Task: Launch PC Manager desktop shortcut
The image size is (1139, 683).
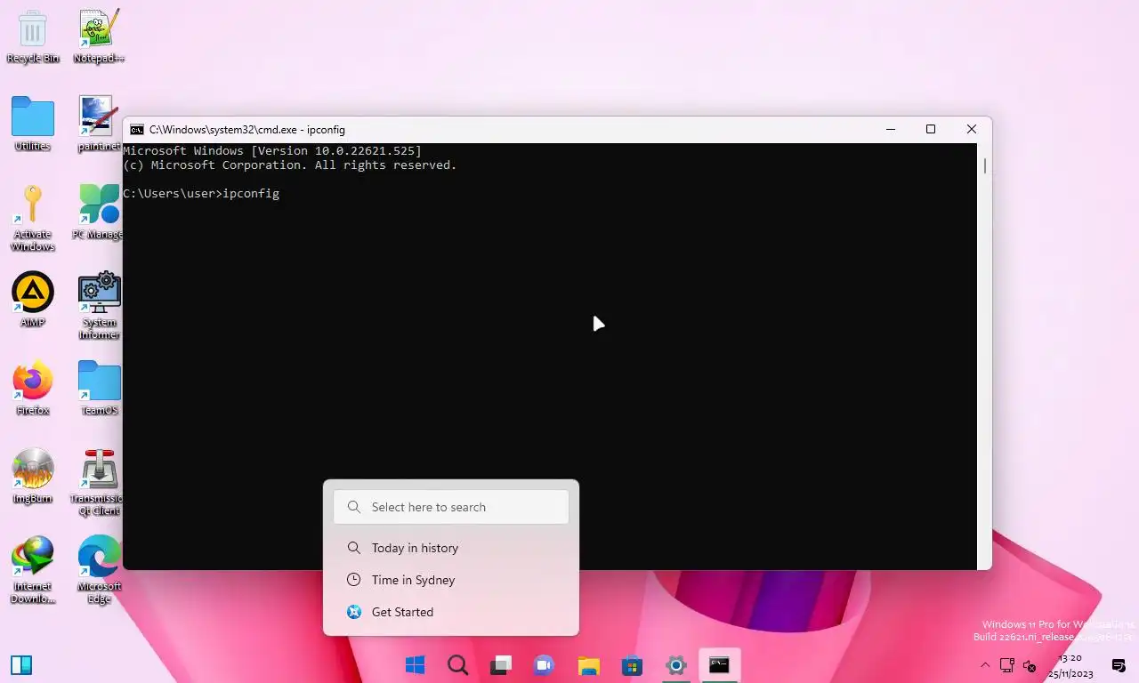Action: pos(98,213)
